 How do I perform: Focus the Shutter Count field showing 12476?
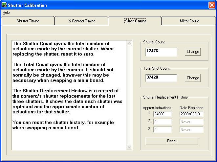tap(161, 52)
